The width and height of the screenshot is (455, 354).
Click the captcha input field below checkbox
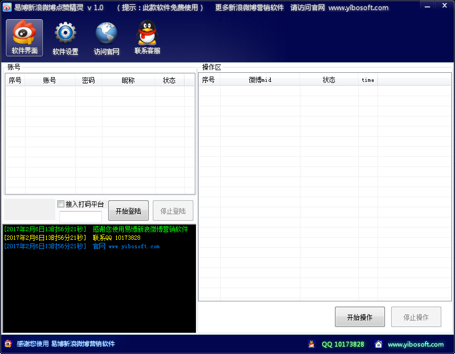[80, 217]
